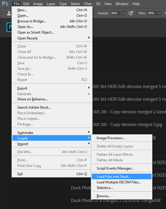
Task: Expand the Import submenu
Action: pos(52,144)
